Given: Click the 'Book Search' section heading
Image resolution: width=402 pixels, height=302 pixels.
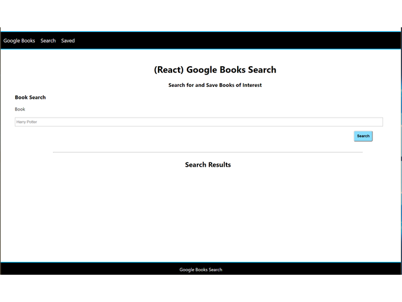Looking at the screenshot, I should (30, 98).
